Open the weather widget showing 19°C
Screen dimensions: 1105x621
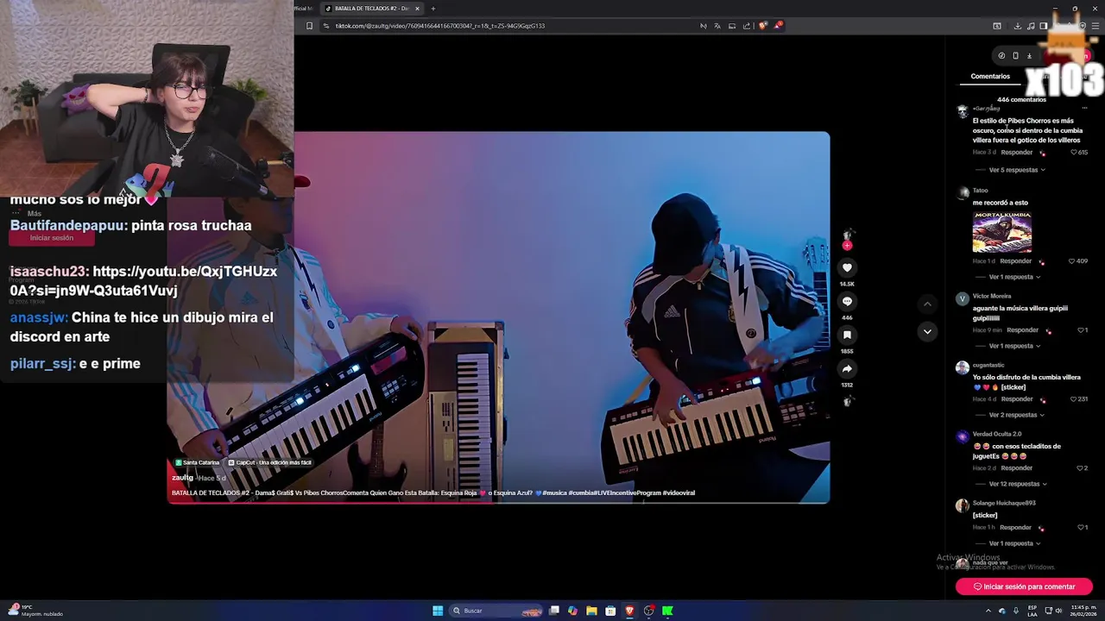coord(36,611)
